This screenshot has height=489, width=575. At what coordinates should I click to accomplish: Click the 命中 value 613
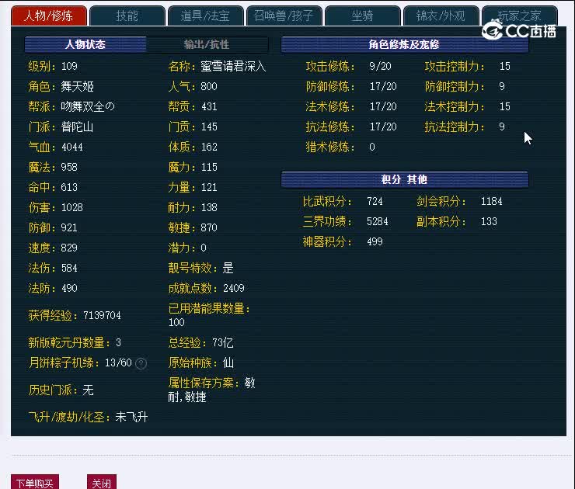(x=69, y=187)
